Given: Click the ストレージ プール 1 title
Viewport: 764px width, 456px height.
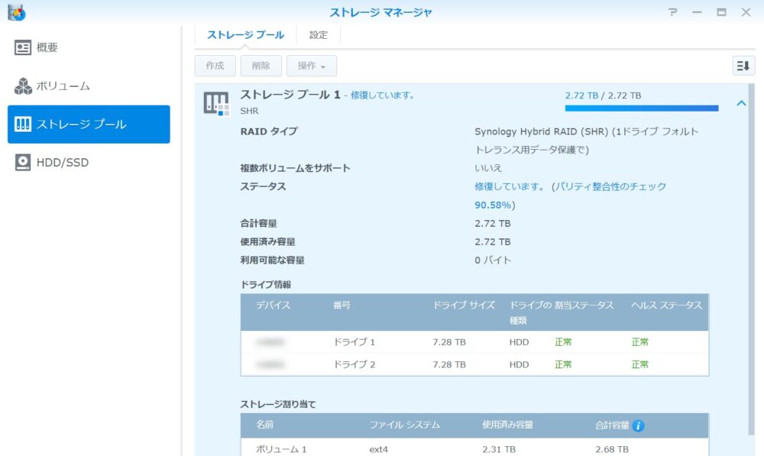Looking at the screenshot, I should pos(290,95).
